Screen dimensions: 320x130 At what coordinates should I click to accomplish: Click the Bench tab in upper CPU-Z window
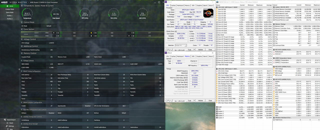[205, 5]
